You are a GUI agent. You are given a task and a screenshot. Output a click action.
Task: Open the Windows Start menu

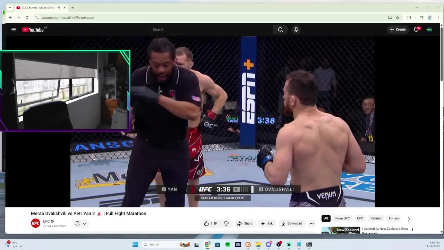135,244
